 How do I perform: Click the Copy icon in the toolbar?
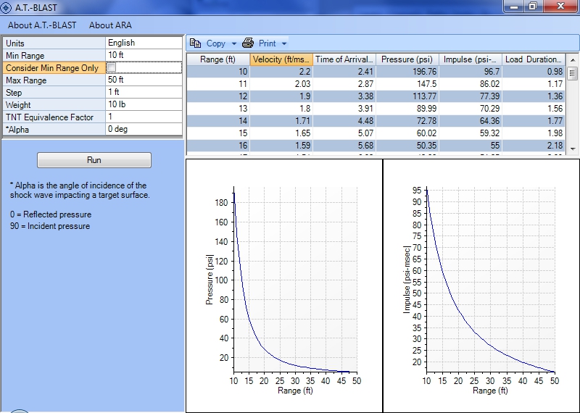pos(195,43)
